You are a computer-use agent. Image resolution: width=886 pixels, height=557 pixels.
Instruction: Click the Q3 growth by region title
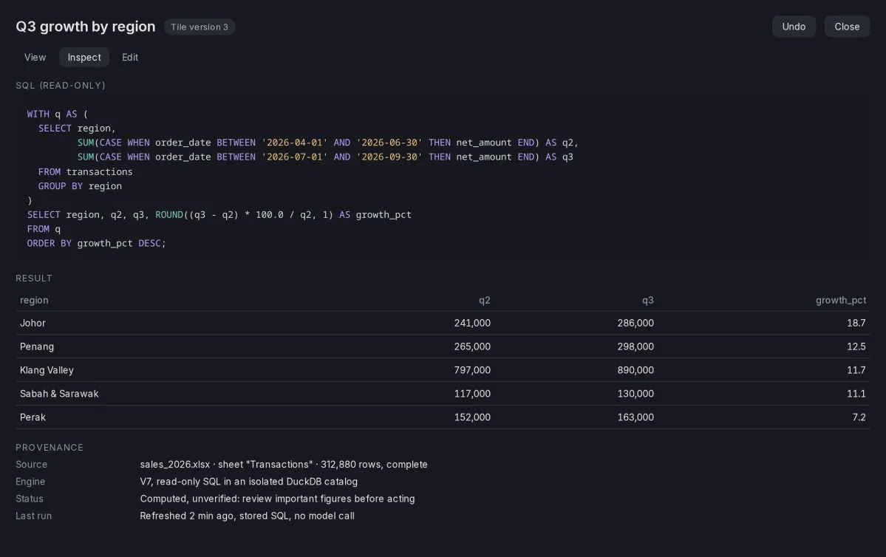(85, 27)
